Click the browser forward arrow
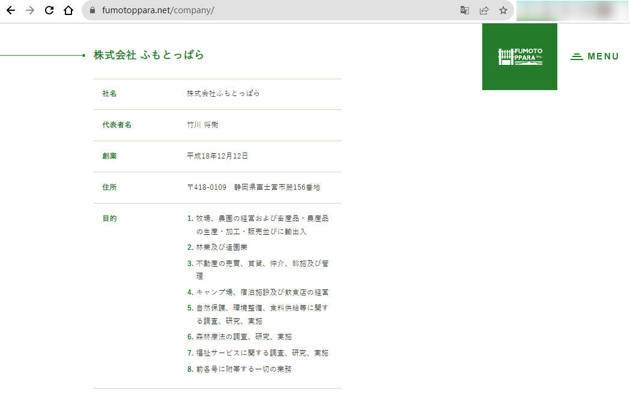This screenshot has height=415, width=630. pyautogui.click(x=30, y=10)
